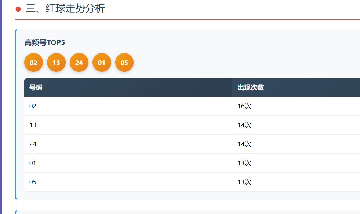
Task: Click the 号码 column header
Action: (36, 87)
